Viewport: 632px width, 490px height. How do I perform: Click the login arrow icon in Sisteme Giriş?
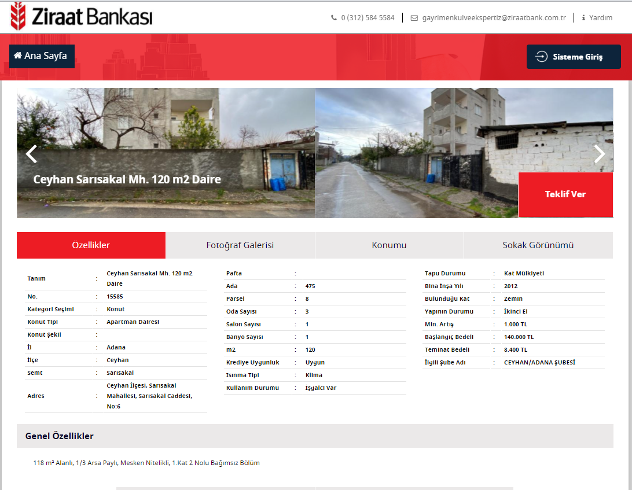coord(541,57)
